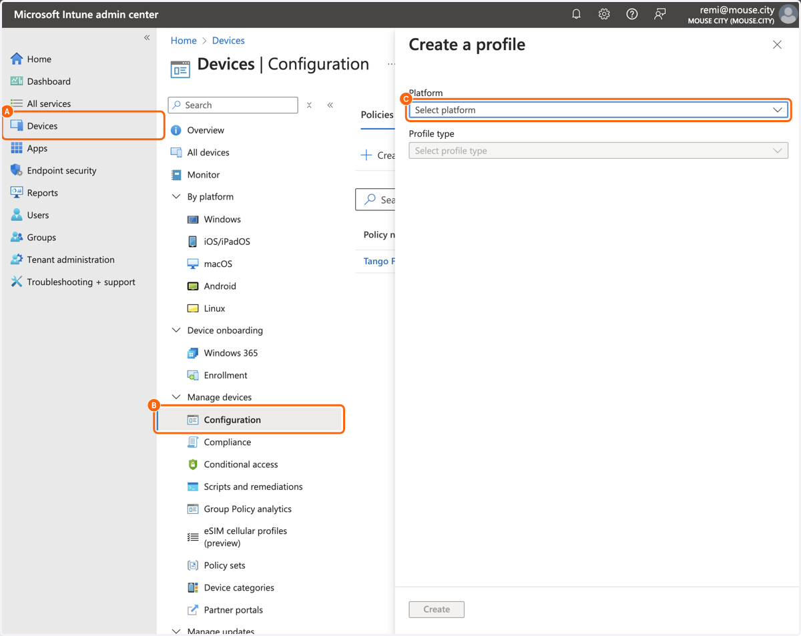
Task: Collapse the By platform section
Action: 176,197
